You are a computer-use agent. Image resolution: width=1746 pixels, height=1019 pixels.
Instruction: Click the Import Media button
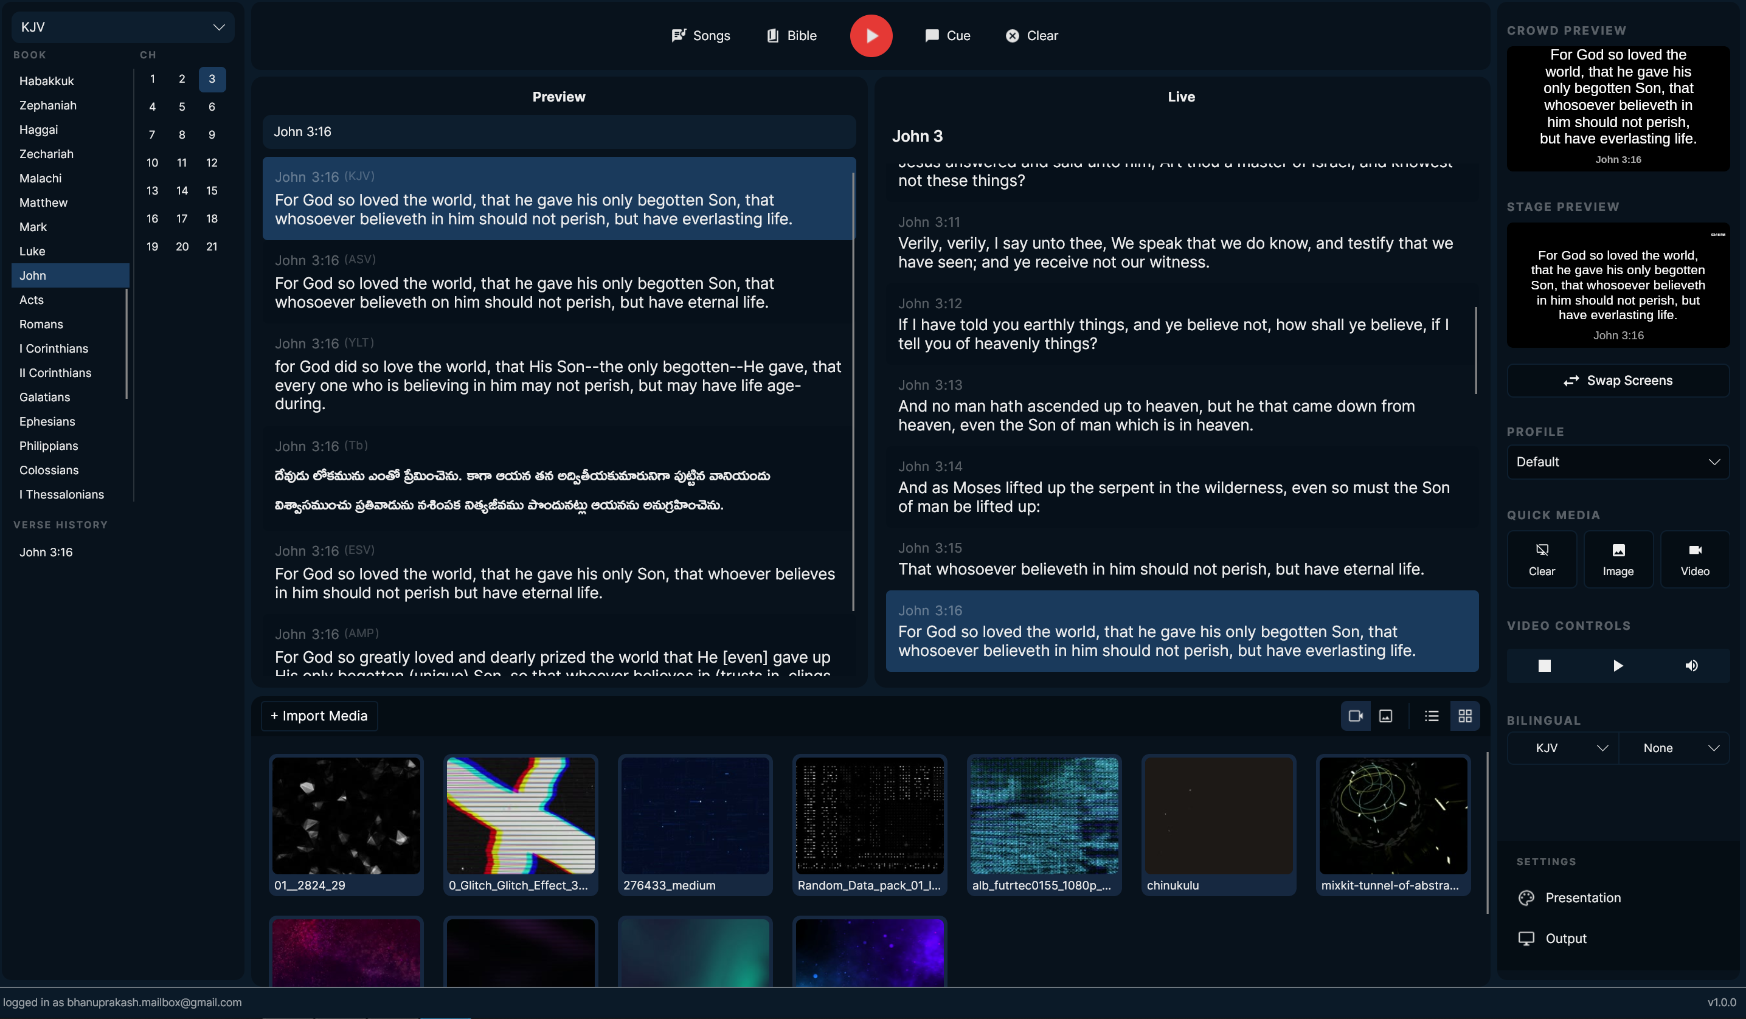click(319, 716)
